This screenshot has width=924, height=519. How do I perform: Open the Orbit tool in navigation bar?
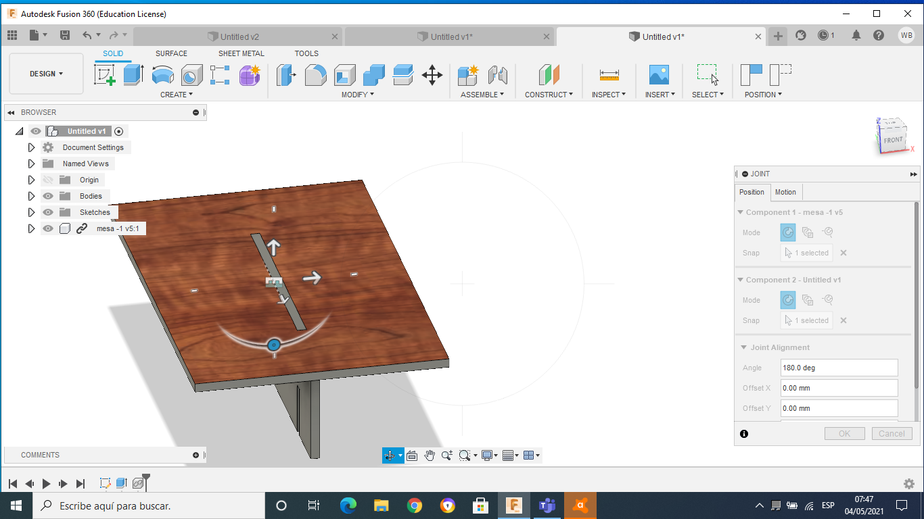click(390, 455)
